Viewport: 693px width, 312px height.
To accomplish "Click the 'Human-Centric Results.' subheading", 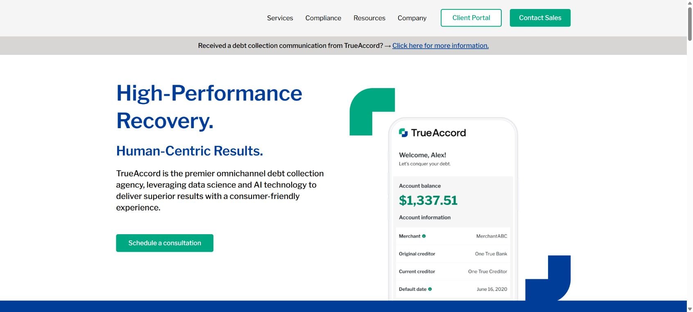I will 190,151.
